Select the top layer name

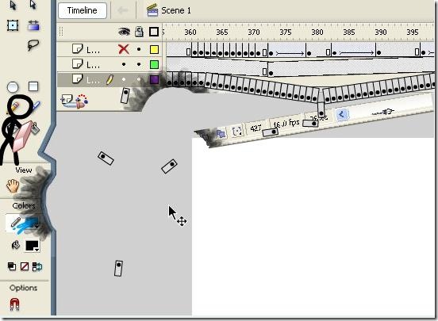[93, 50]
